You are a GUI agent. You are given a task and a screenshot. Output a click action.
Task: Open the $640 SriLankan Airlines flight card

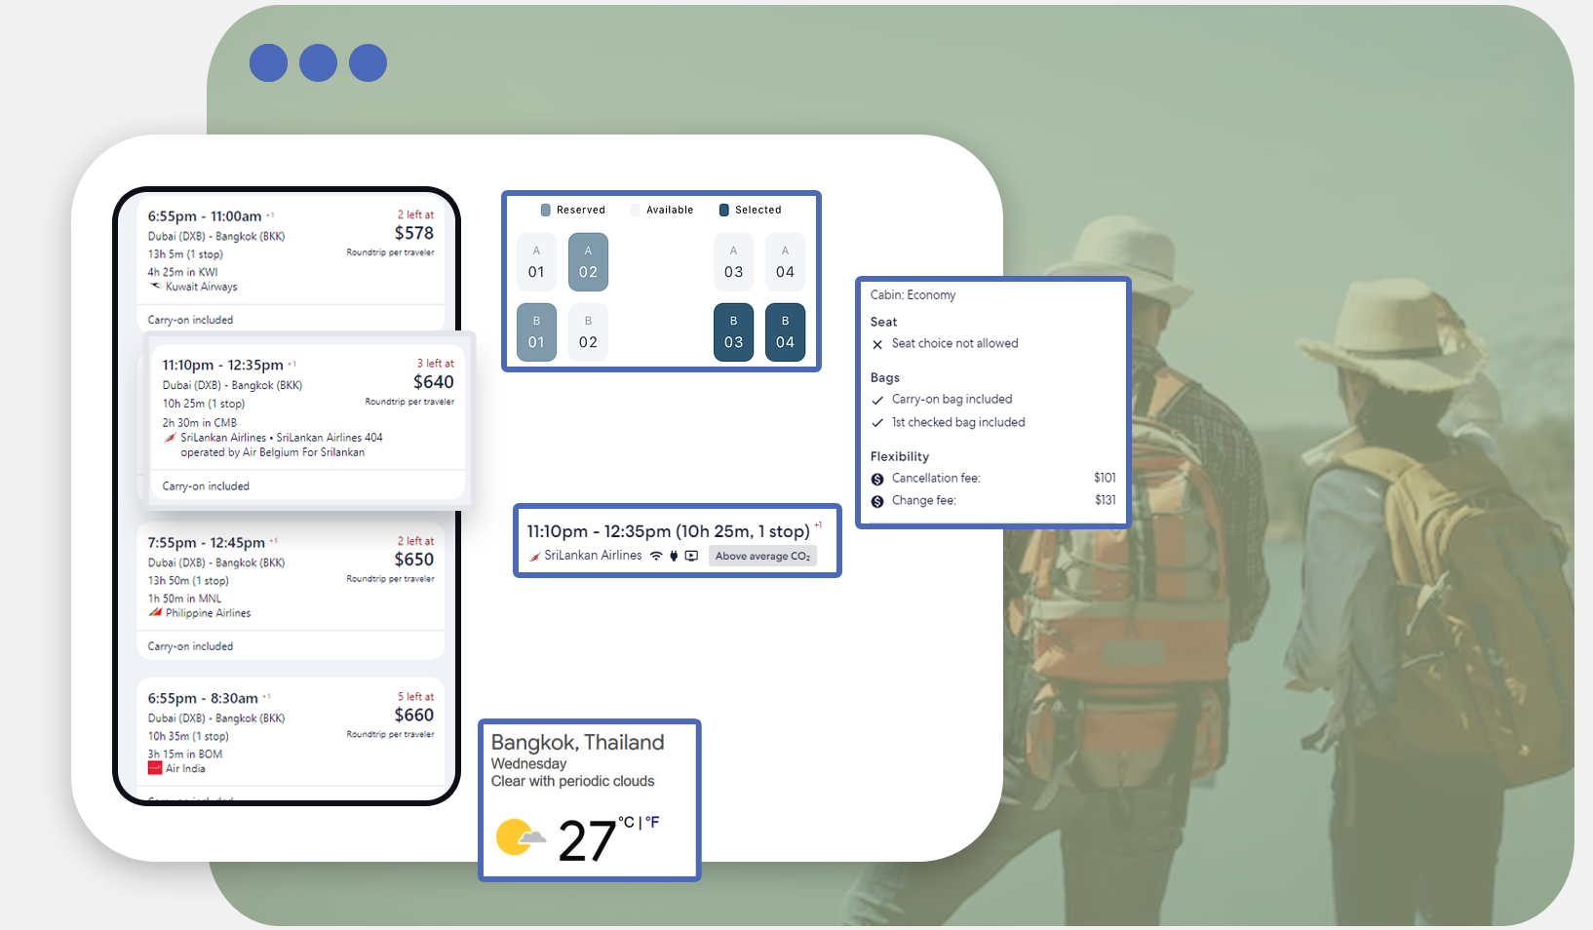[x=308, y=407]
